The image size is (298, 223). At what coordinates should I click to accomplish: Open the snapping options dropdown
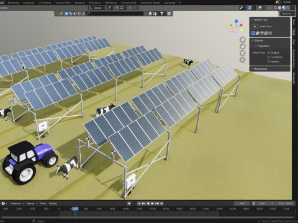click(x=123, y=8)
